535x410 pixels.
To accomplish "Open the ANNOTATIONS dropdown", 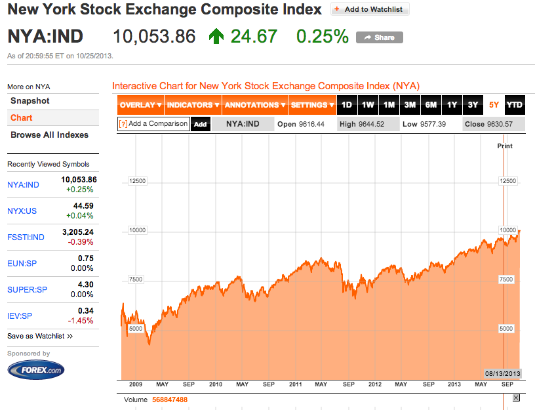I will click(254, 104).
